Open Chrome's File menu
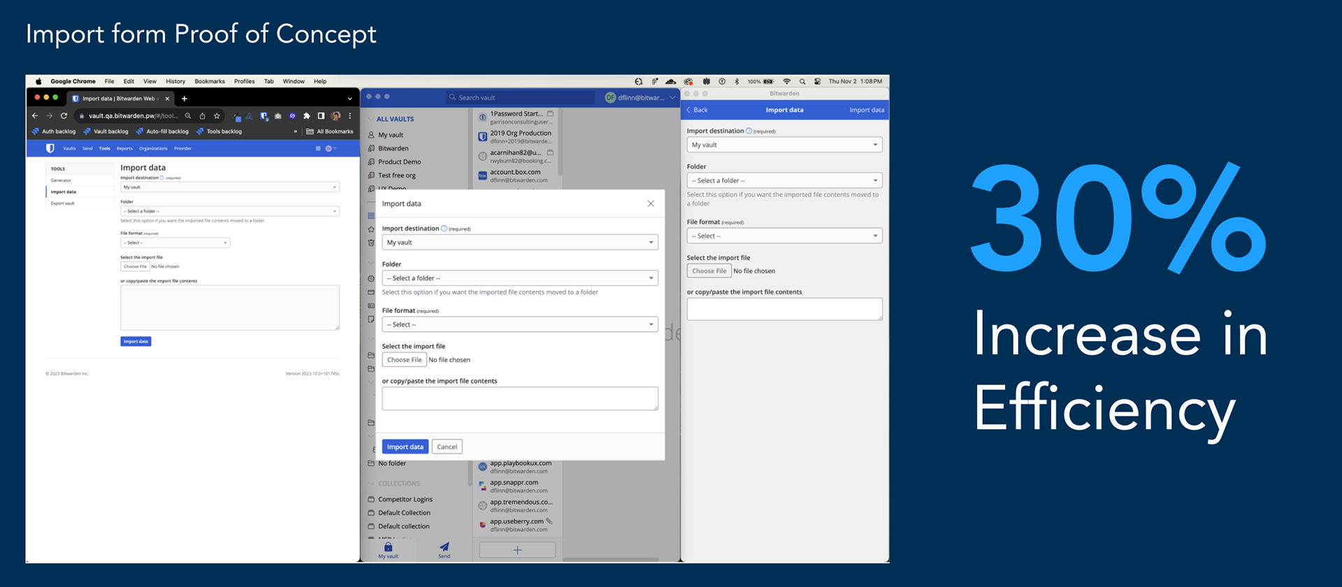This screenshot has width=1342, height=587. point(109,81)
